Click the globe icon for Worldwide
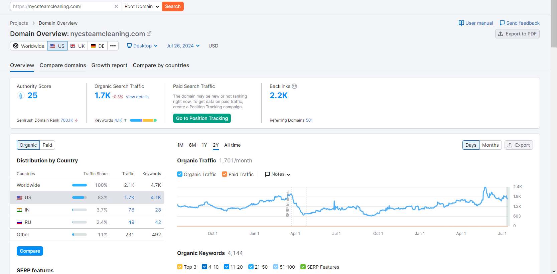Viewport: 557px width, 274px height. [16, 46]
